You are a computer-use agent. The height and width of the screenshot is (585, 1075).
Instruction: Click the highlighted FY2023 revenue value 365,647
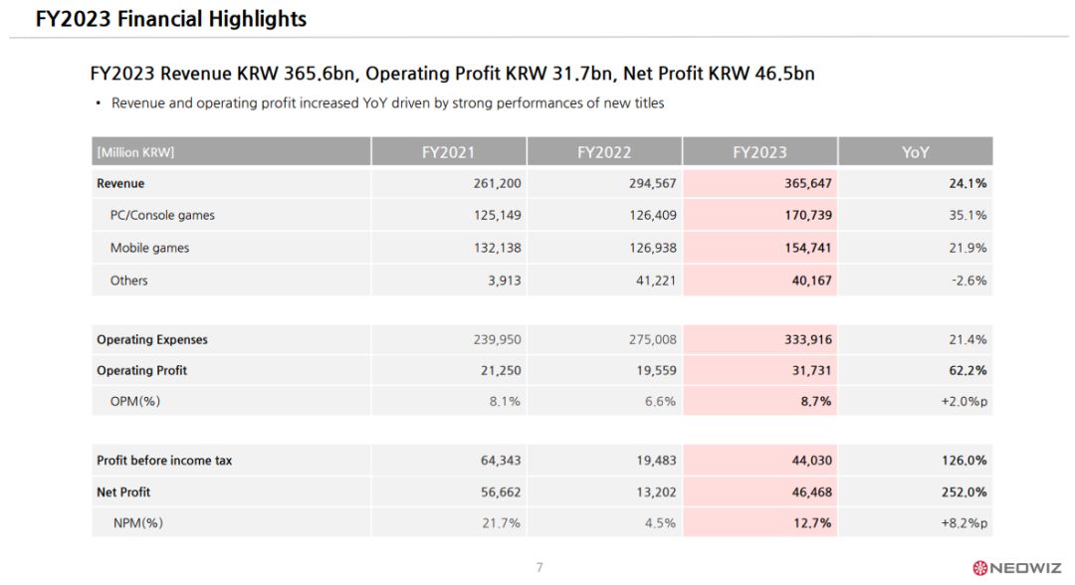click(807, 183)
